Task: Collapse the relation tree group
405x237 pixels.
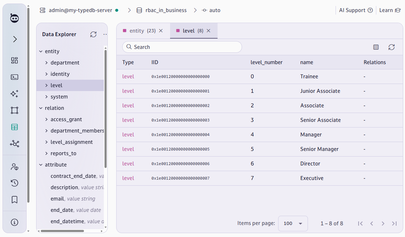Action: coord(41,108)
